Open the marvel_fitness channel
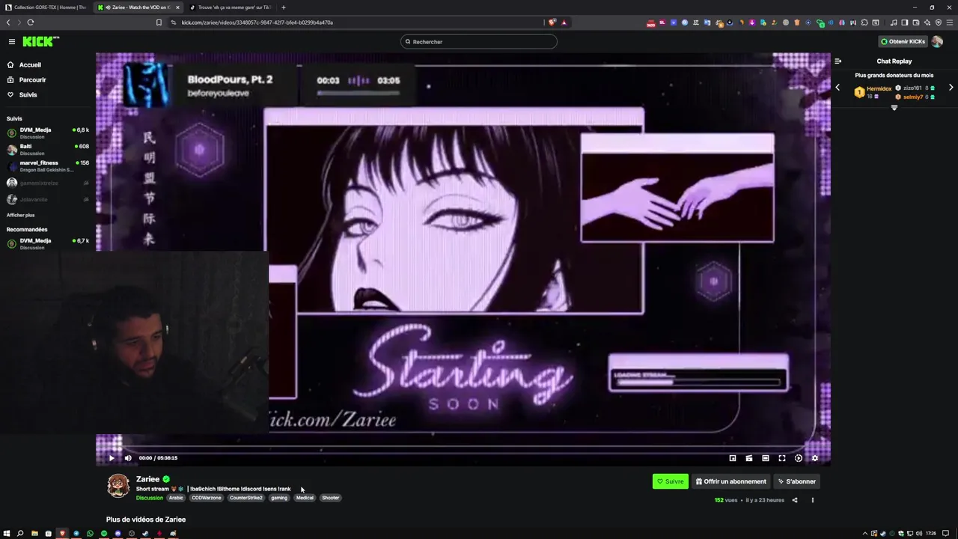This screenshot has height=539, width=958. pyautogui.click(x=48, y=165)
